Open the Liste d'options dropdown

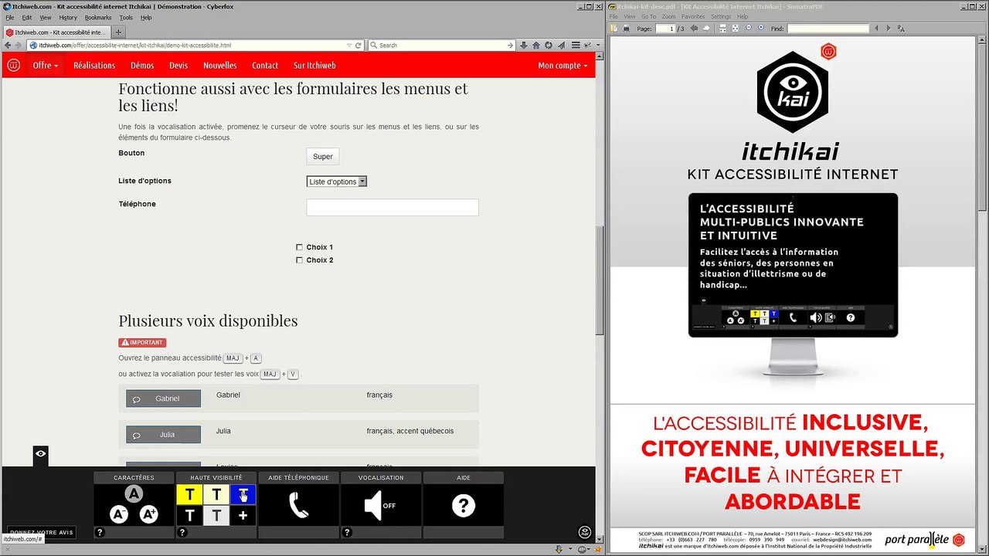coord(337,181)
